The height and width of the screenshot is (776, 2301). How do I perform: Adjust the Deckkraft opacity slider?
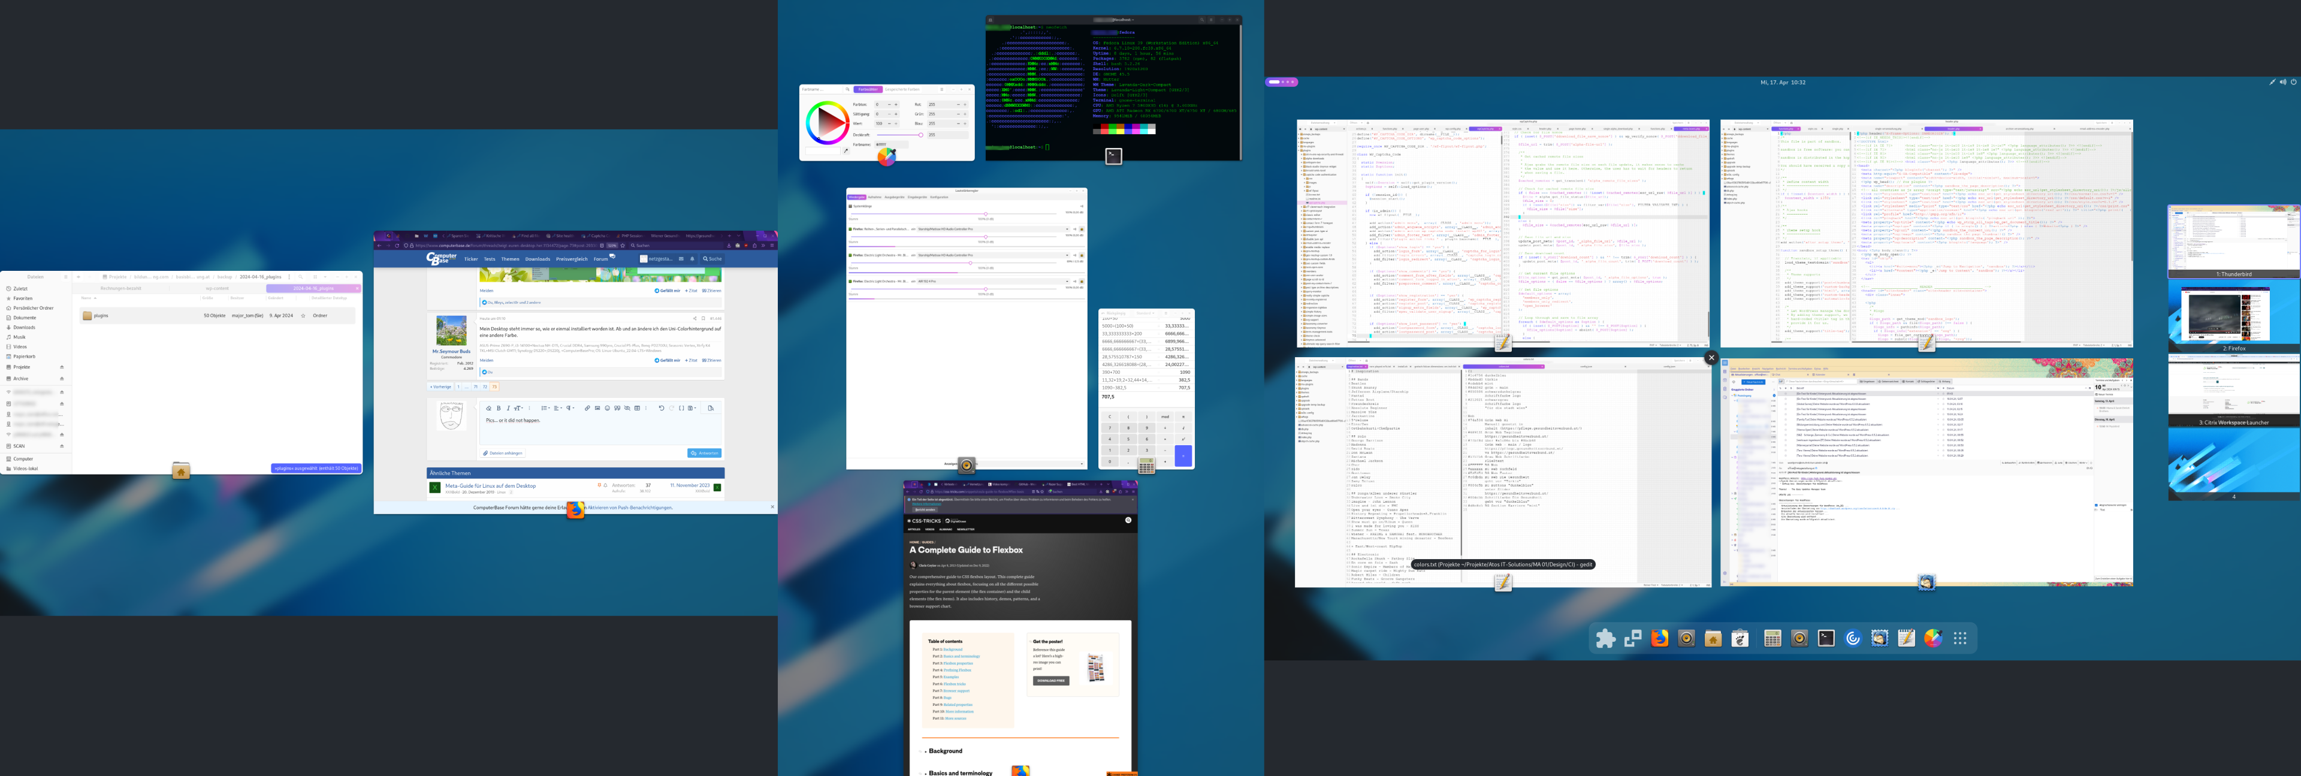[921, 135]
